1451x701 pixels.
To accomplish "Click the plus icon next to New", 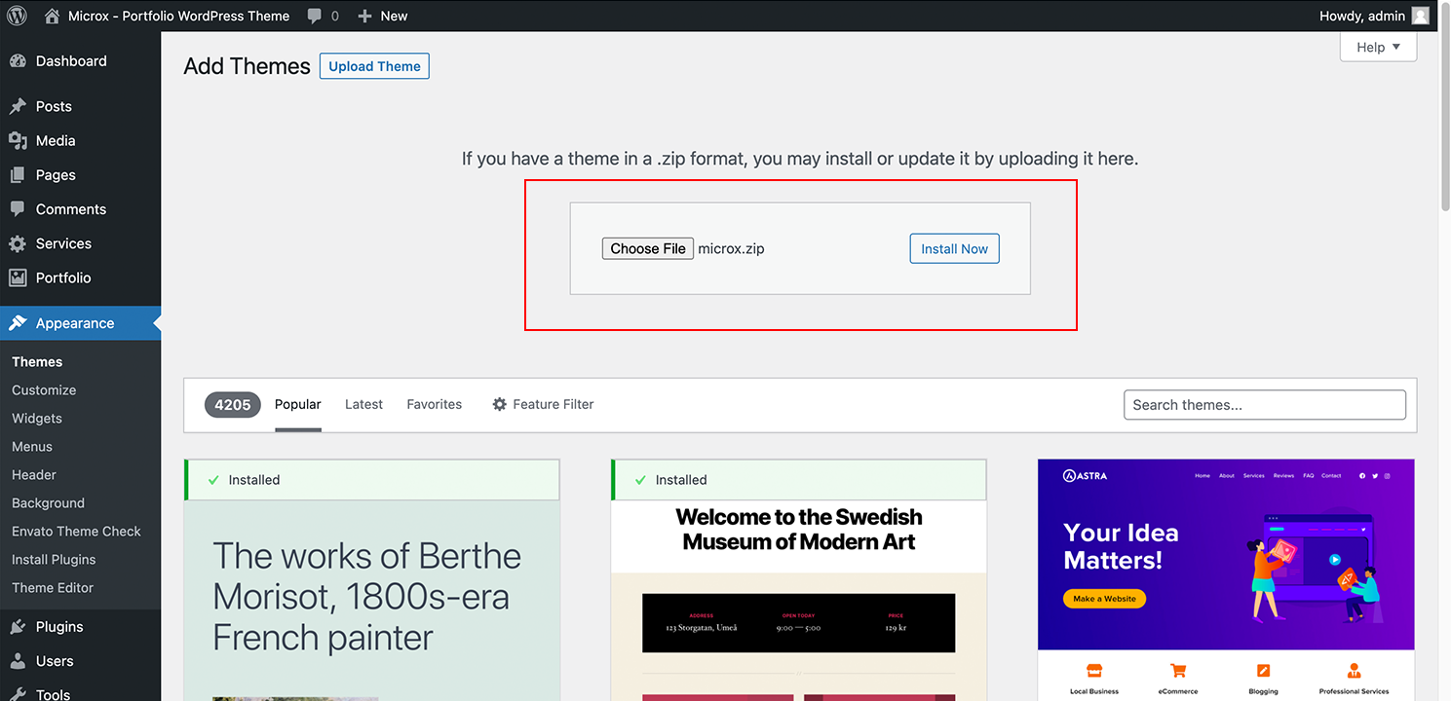I will coord(365,16).
